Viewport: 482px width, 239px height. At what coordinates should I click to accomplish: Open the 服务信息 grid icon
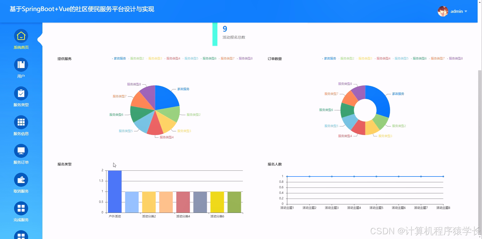[21, 122]
